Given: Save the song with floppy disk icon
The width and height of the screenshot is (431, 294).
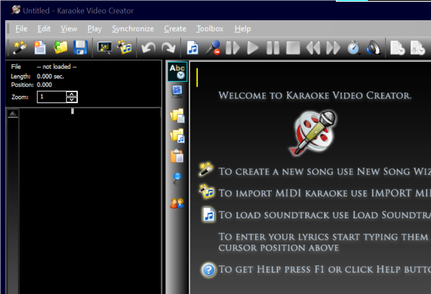Looking at the screenshot, I should tap(80, 47).
